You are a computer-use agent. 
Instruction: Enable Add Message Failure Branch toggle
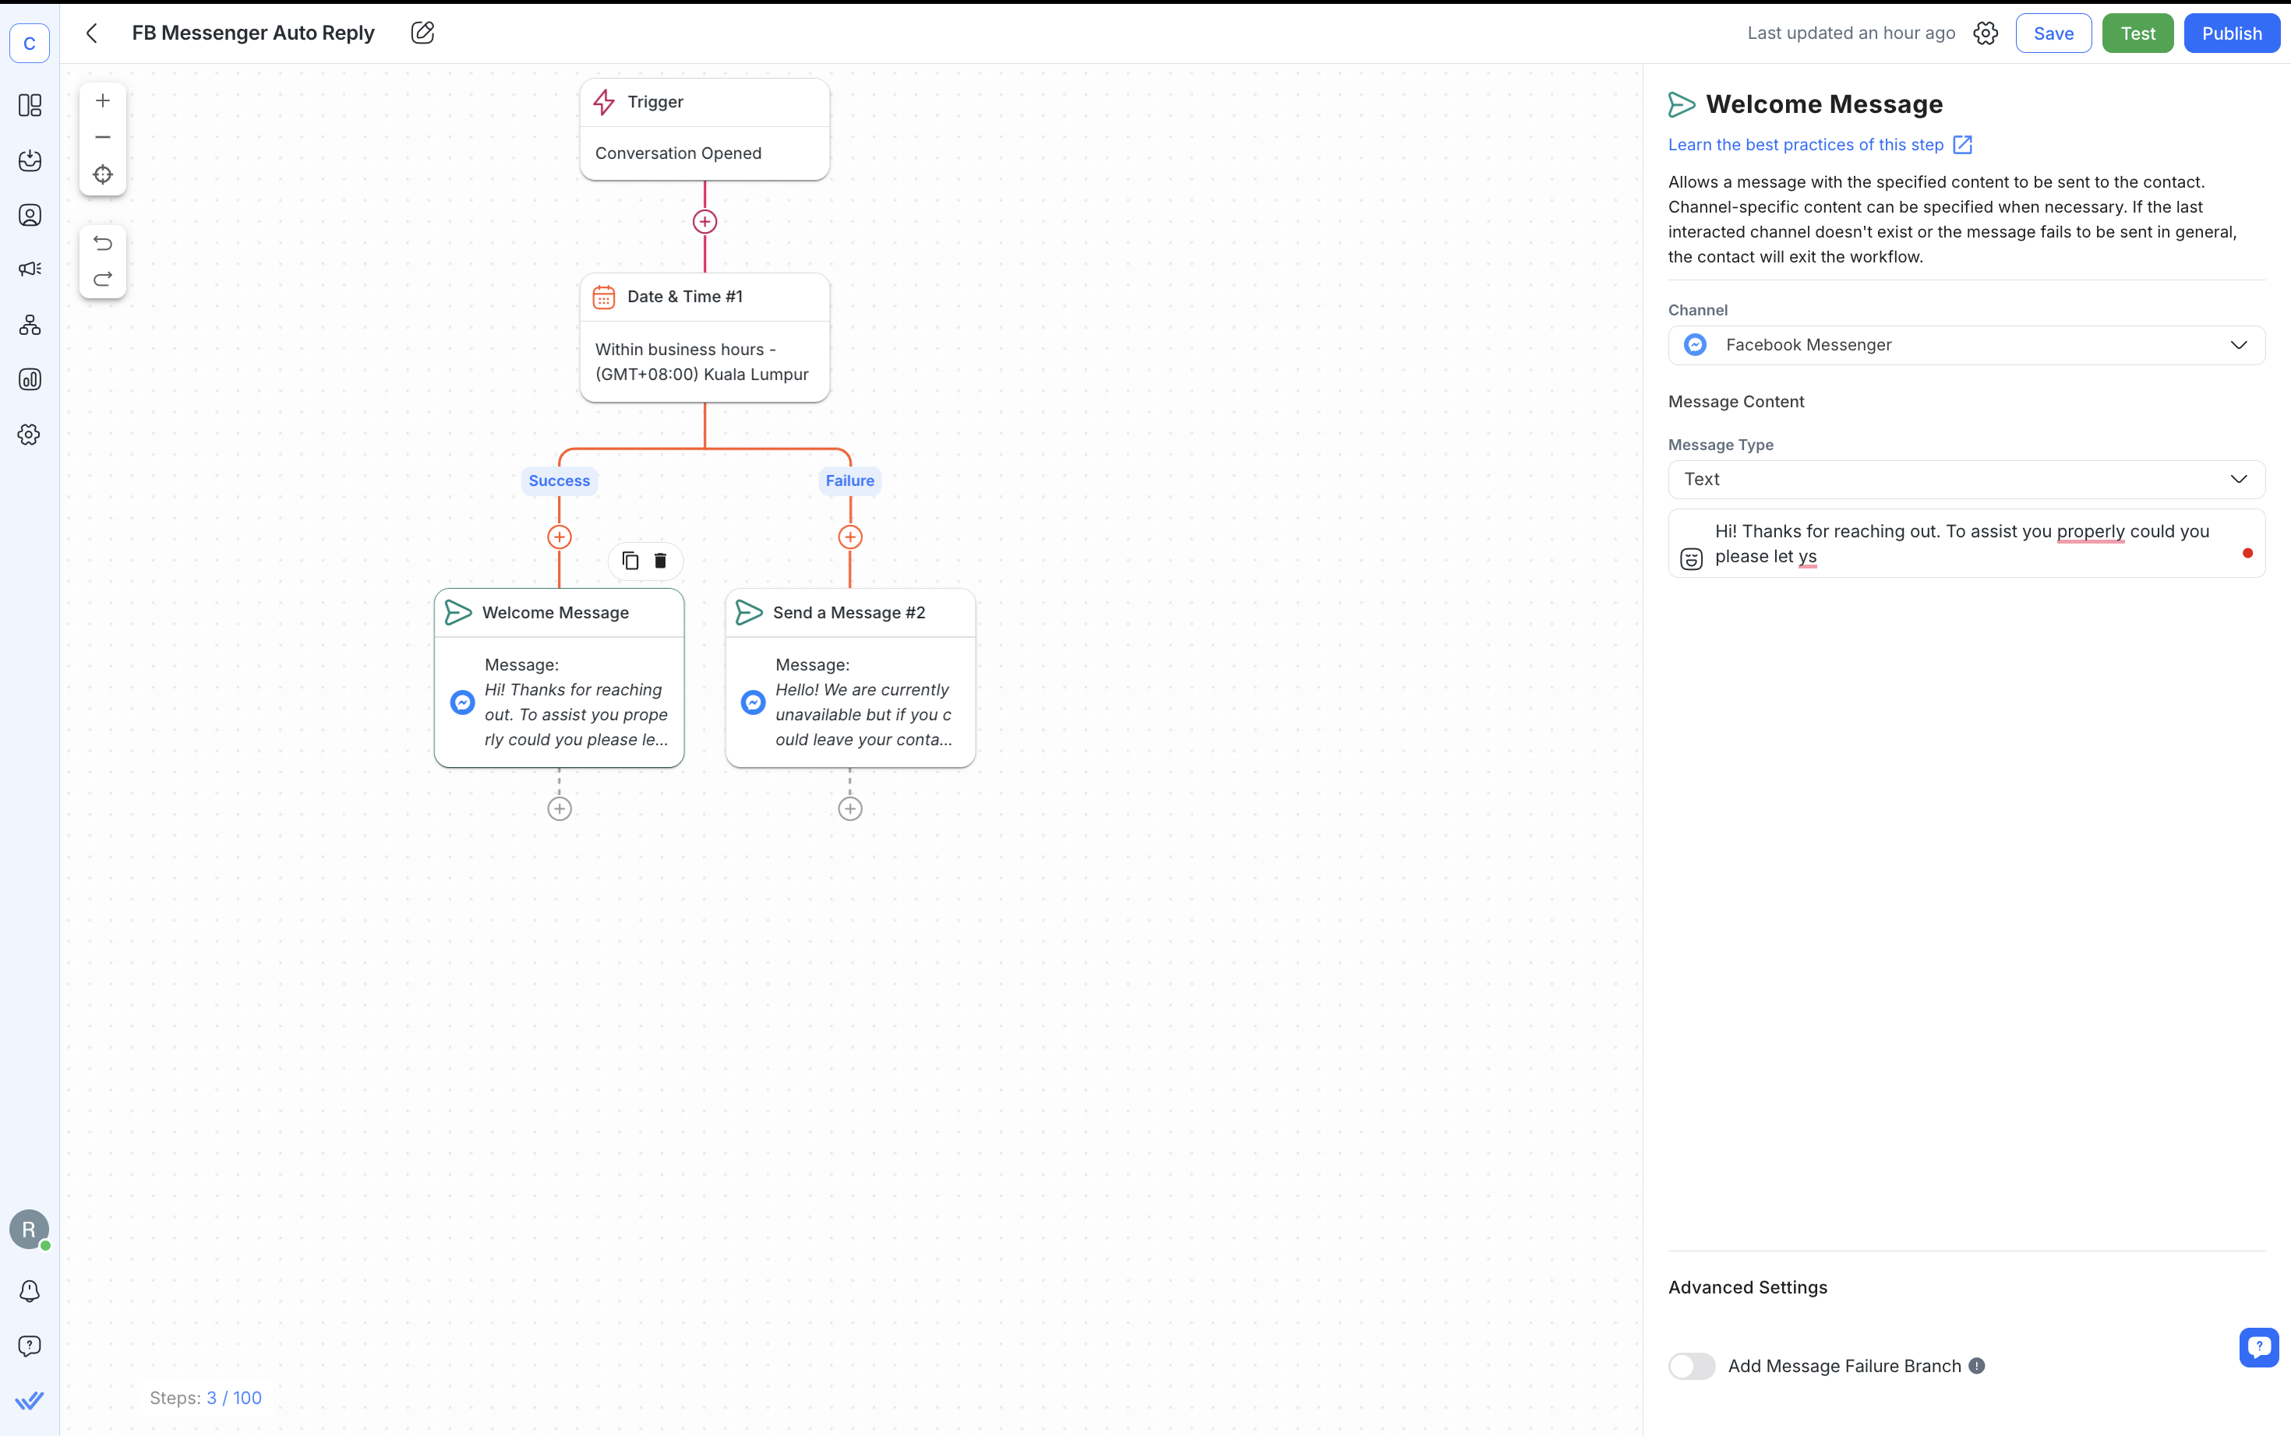click(1692, 1366)
